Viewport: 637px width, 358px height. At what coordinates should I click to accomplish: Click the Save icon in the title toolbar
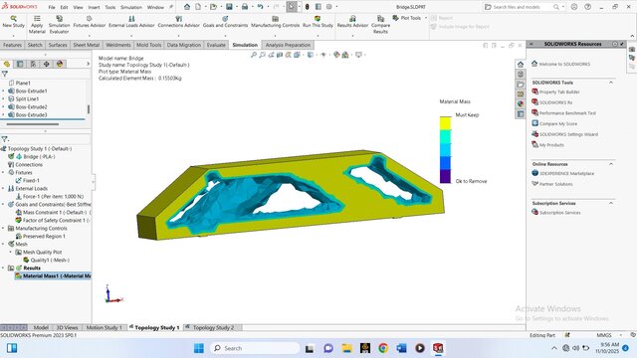click(x=229, y=7)
